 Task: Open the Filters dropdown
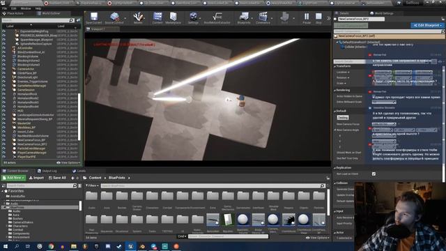click(x=92, y=185)
